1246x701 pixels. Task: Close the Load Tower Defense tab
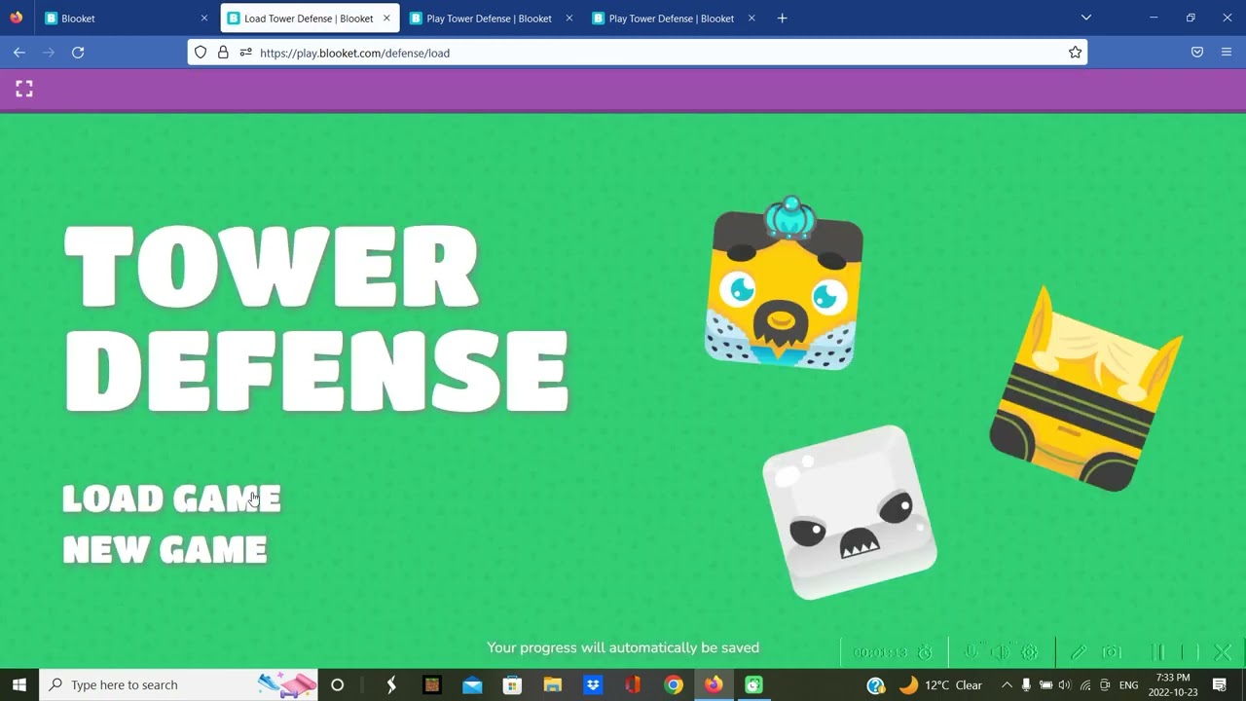pyautogui.click(x=386, y=18)
